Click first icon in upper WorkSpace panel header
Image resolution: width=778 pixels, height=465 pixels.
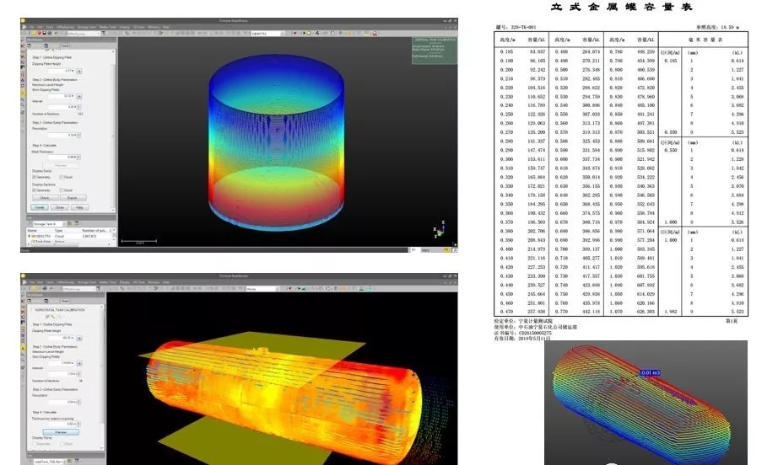click(x=29, y=45)
